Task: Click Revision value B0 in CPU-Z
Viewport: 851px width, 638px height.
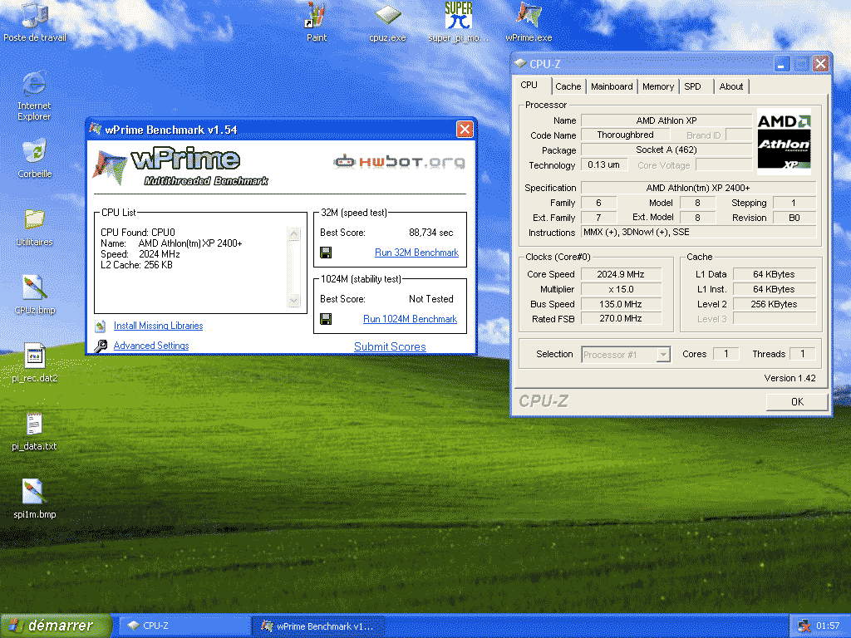Action: pos(794,218)
